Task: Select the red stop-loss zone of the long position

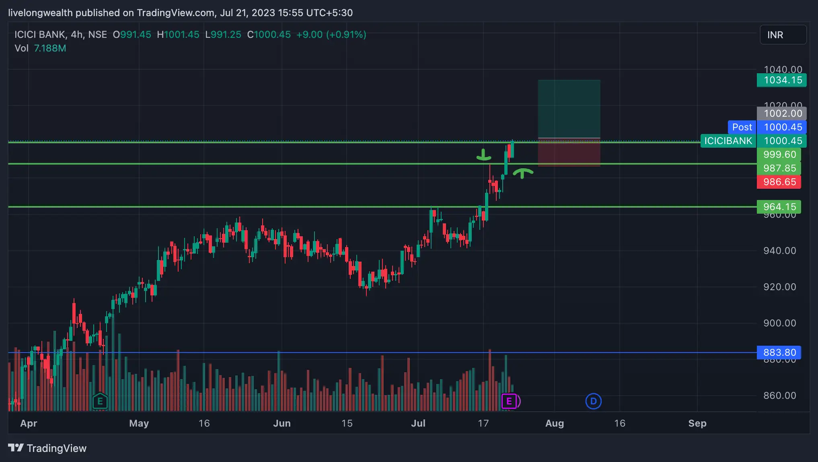Action: 569,152
